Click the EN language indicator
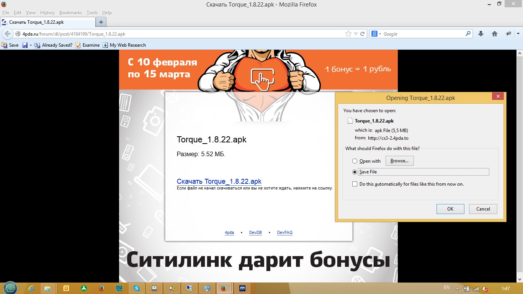 click(x=446, y=287)
